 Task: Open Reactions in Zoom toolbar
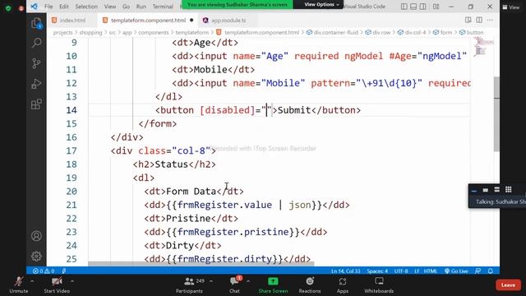click(310, 285)
